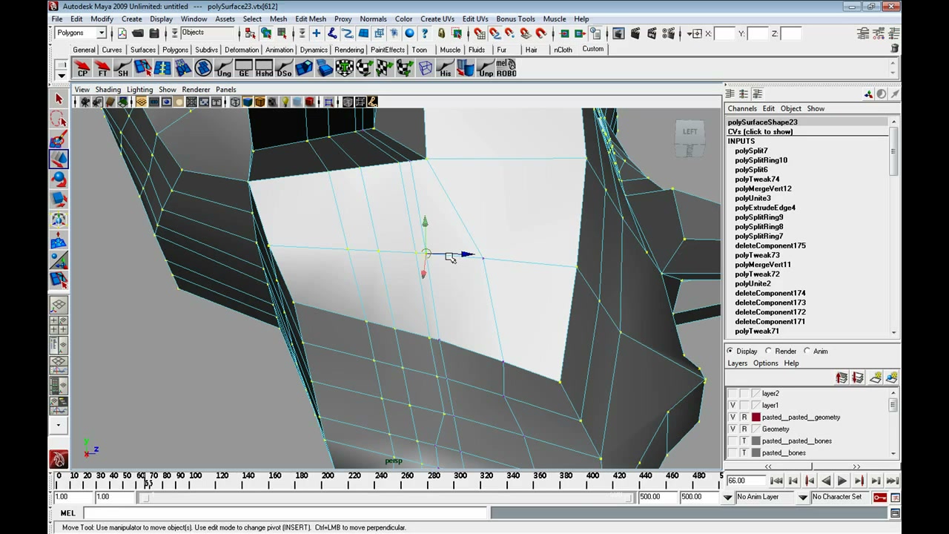Choose the Paint Selection tool
This screenshot has width=949, height=534.
point(59,139)
